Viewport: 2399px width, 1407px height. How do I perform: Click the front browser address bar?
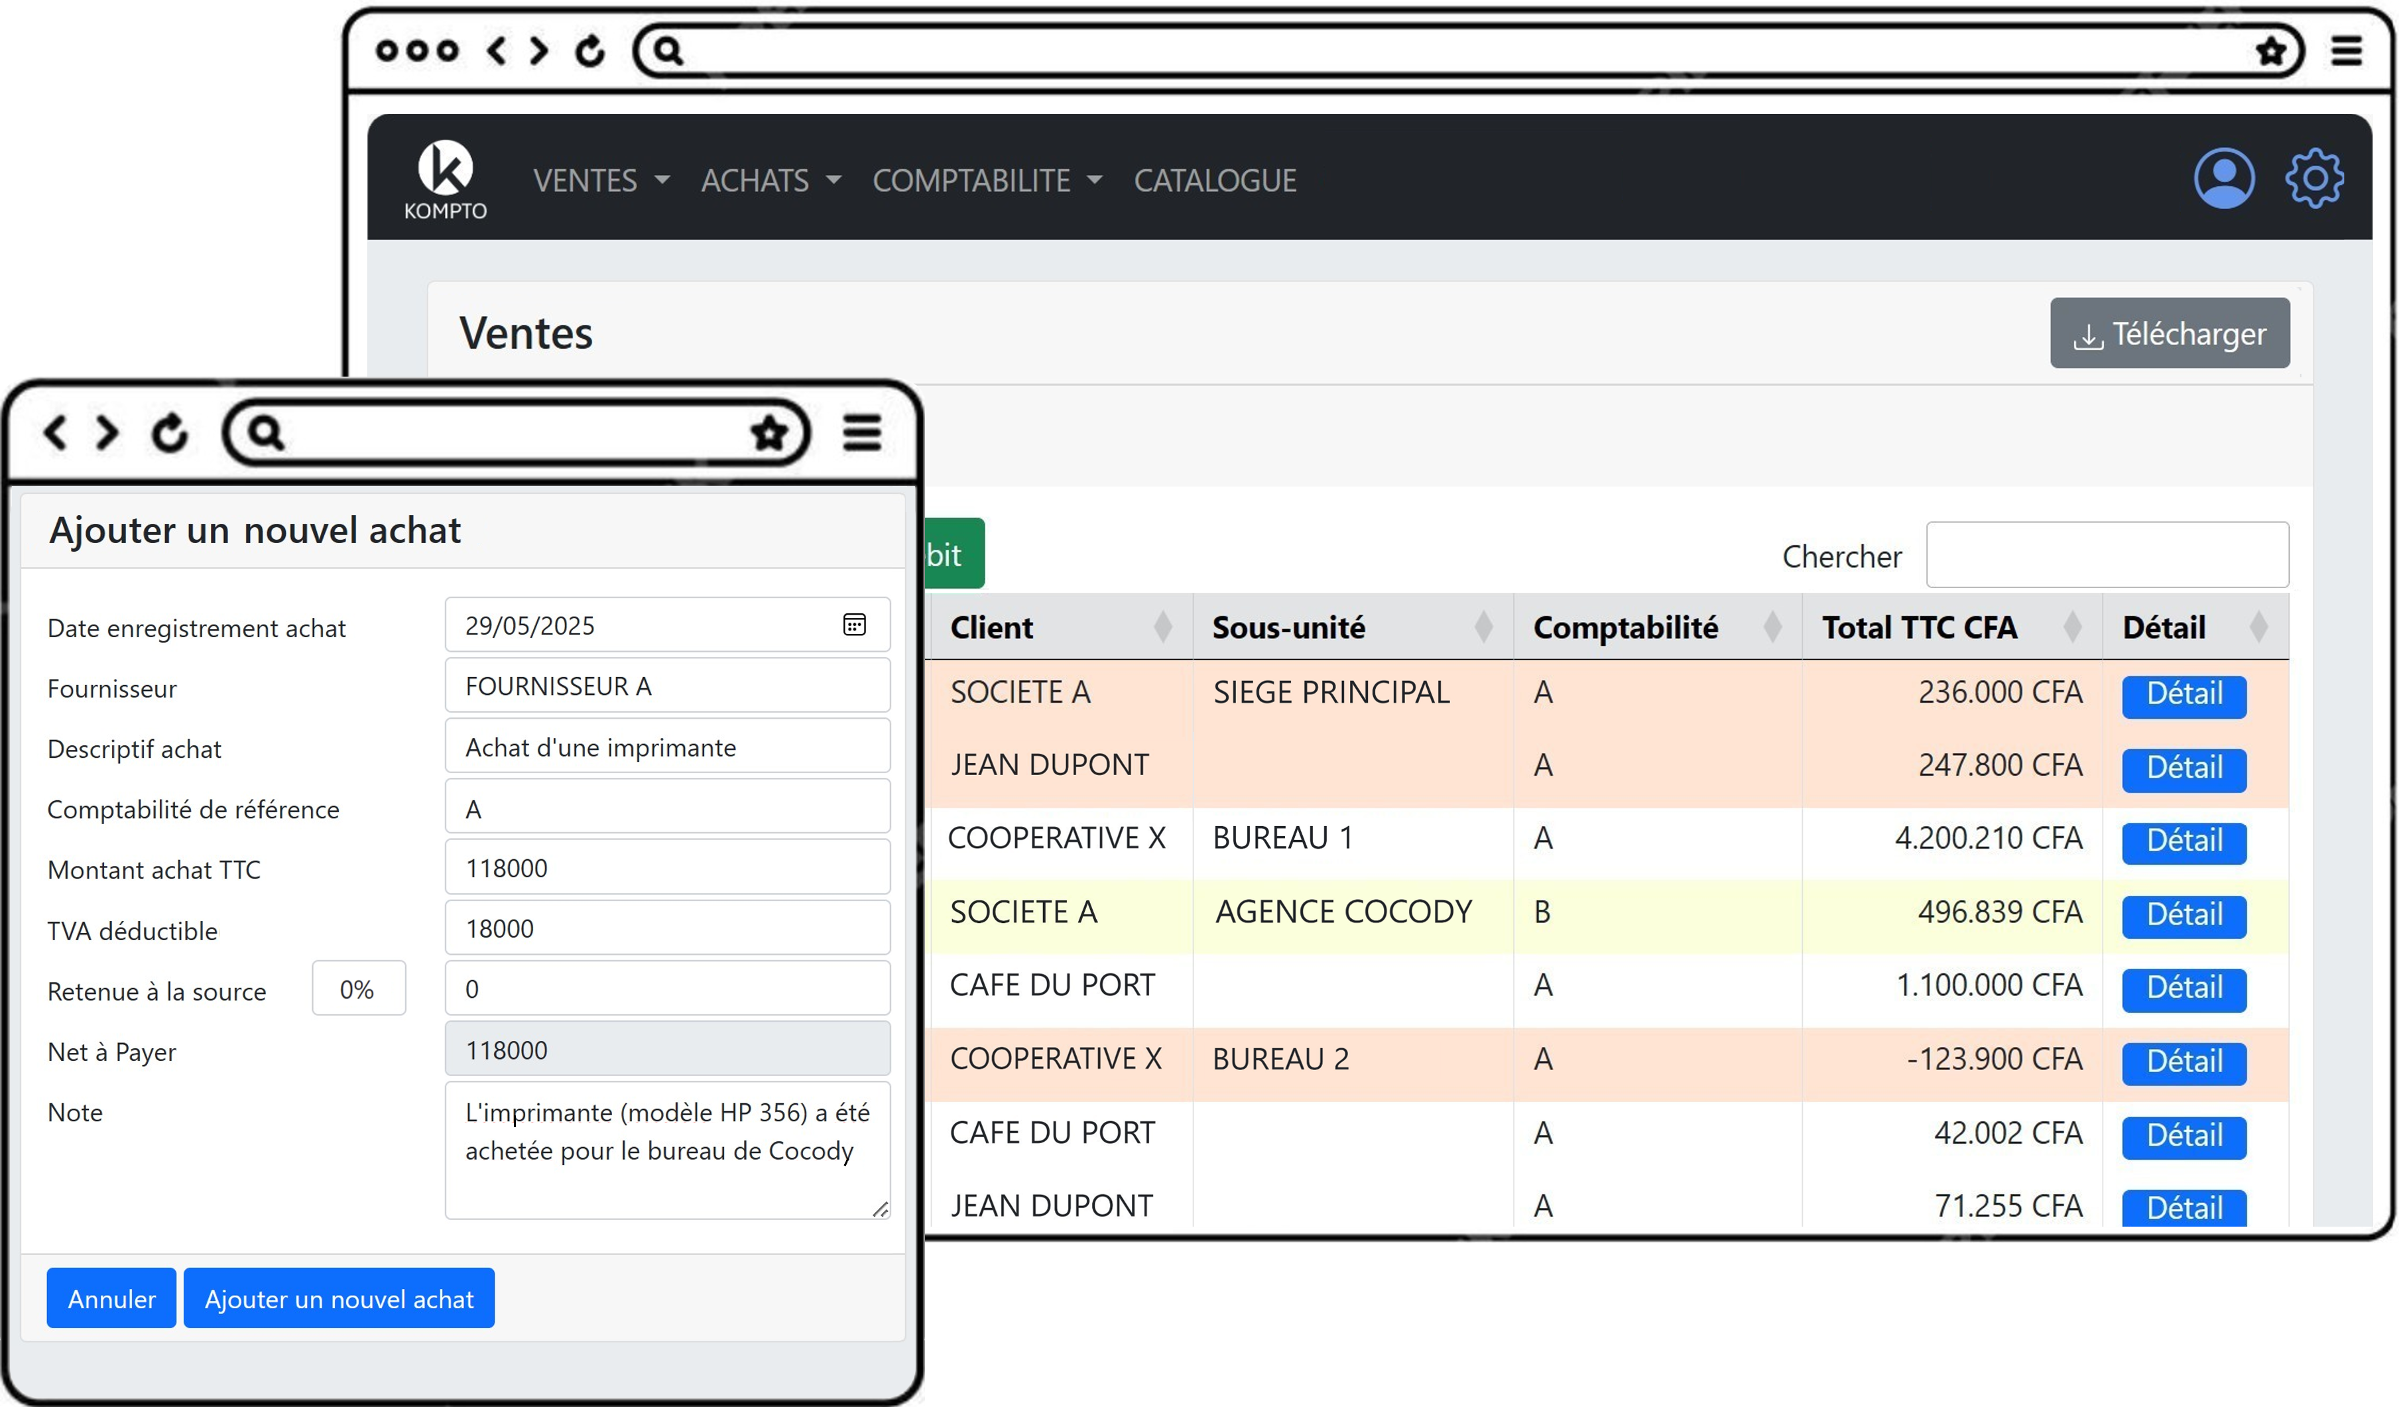coord(517,433)
